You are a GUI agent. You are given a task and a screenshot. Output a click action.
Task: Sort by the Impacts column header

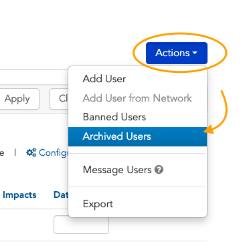click(19, 195)
